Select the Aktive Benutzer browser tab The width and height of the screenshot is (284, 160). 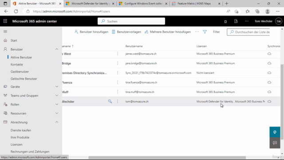37,4
